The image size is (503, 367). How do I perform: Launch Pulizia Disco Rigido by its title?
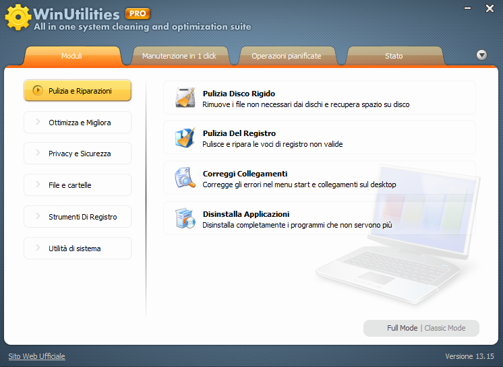coord(239,94)
